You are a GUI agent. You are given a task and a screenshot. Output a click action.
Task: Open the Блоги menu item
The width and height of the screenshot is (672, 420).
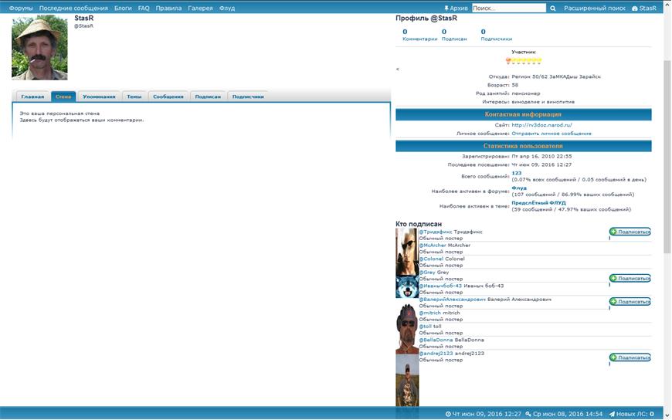123,8
